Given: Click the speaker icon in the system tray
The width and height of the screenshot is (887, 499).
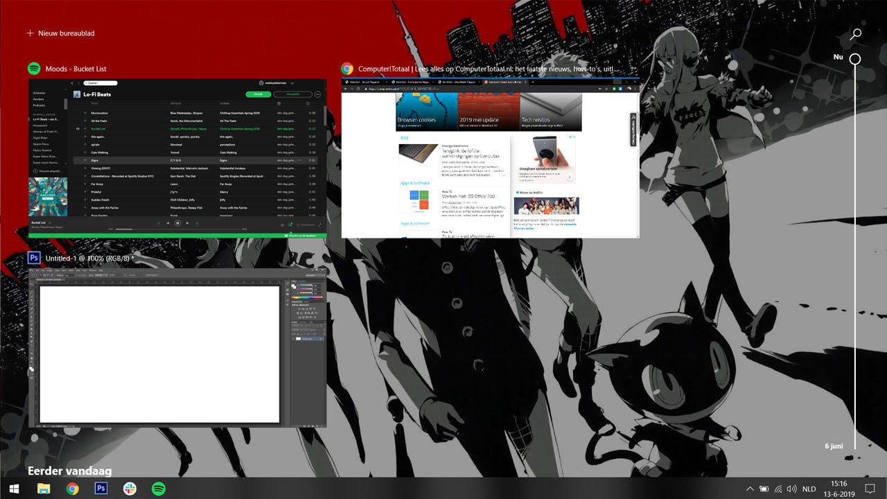Looking at the screenshot, I should [x=791, y=489].
